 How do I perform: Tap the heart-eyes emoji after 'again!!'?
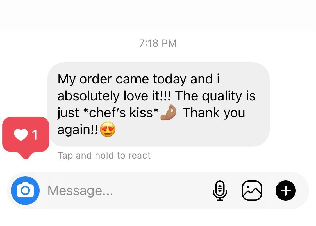pos(108,129)
